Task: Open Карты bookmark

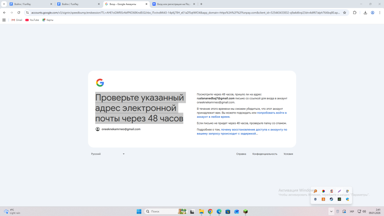Action: [48, 20]
